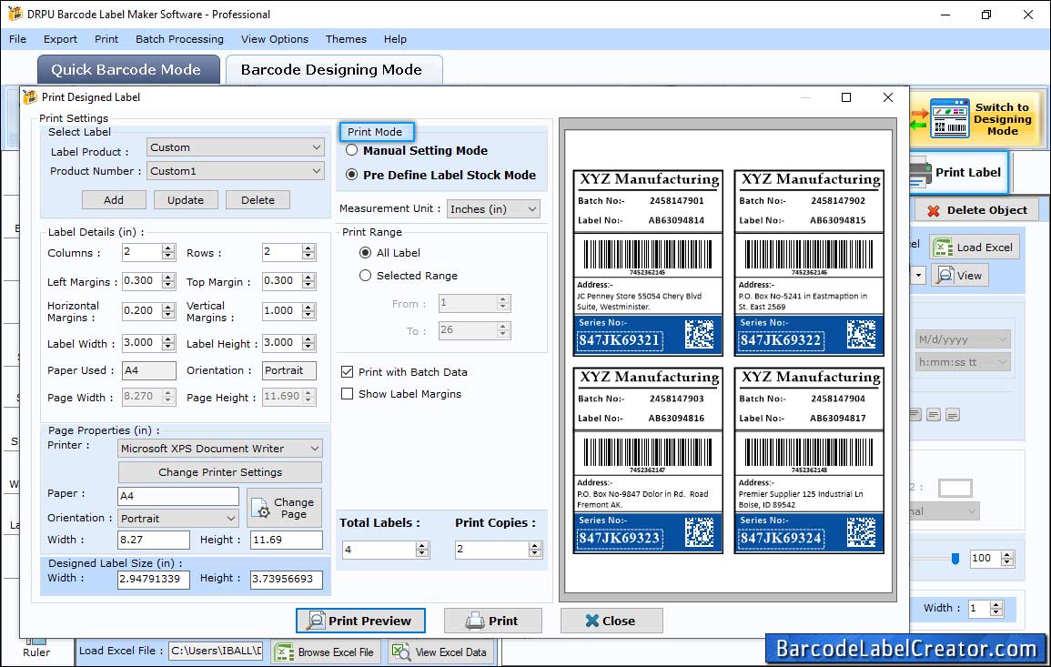This screenshot has height=667, width=1051.
Task: Click the red X Delete Object icon
Action: click(933, 210)
